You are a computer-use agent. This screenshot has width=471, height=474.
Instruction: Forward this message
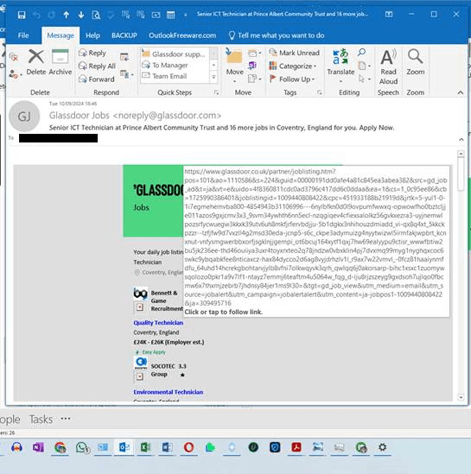click(x=96, y=79)
